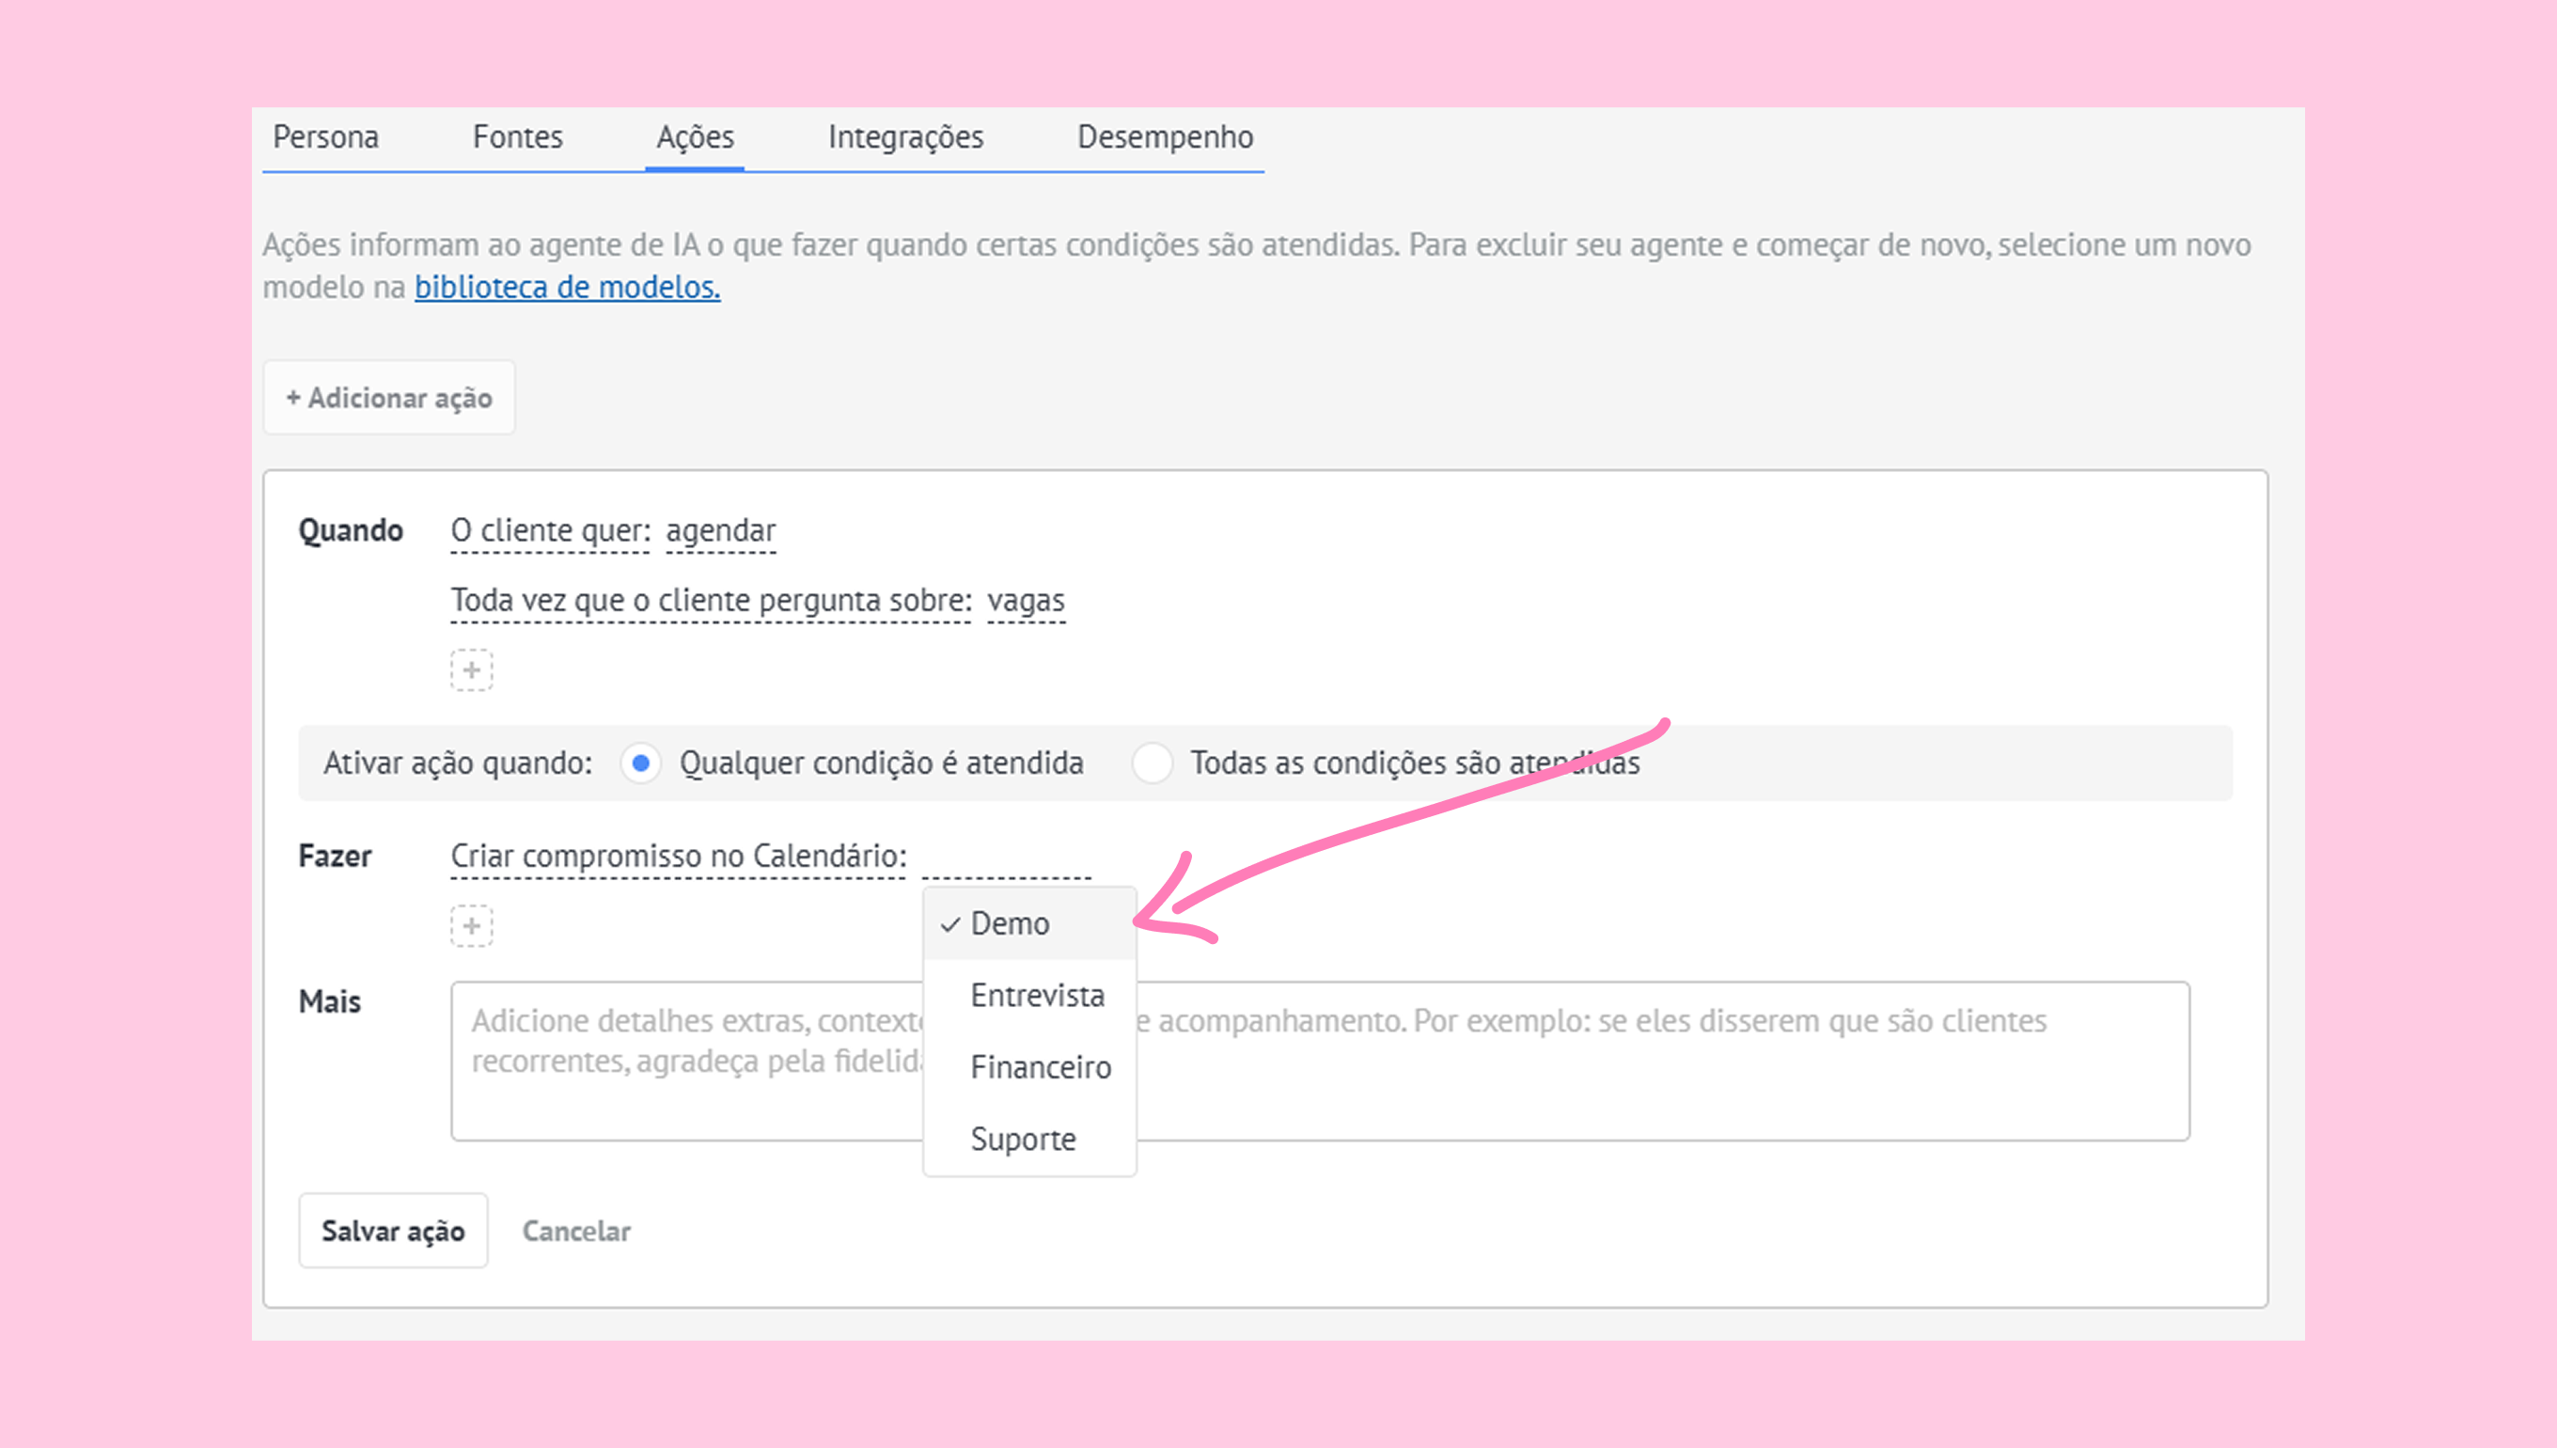Open the Desempenho tab
This screenshot has width=2557, height=1448.
(x=1164, y=137)
